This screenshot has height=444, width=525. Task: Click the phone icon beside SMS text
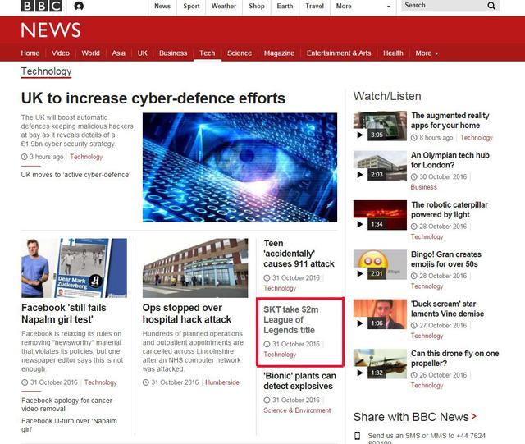(x=358, y=436)
